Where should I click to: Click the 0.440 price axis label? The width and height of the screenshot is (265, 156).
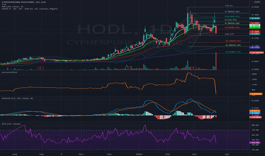click(255, 15)
